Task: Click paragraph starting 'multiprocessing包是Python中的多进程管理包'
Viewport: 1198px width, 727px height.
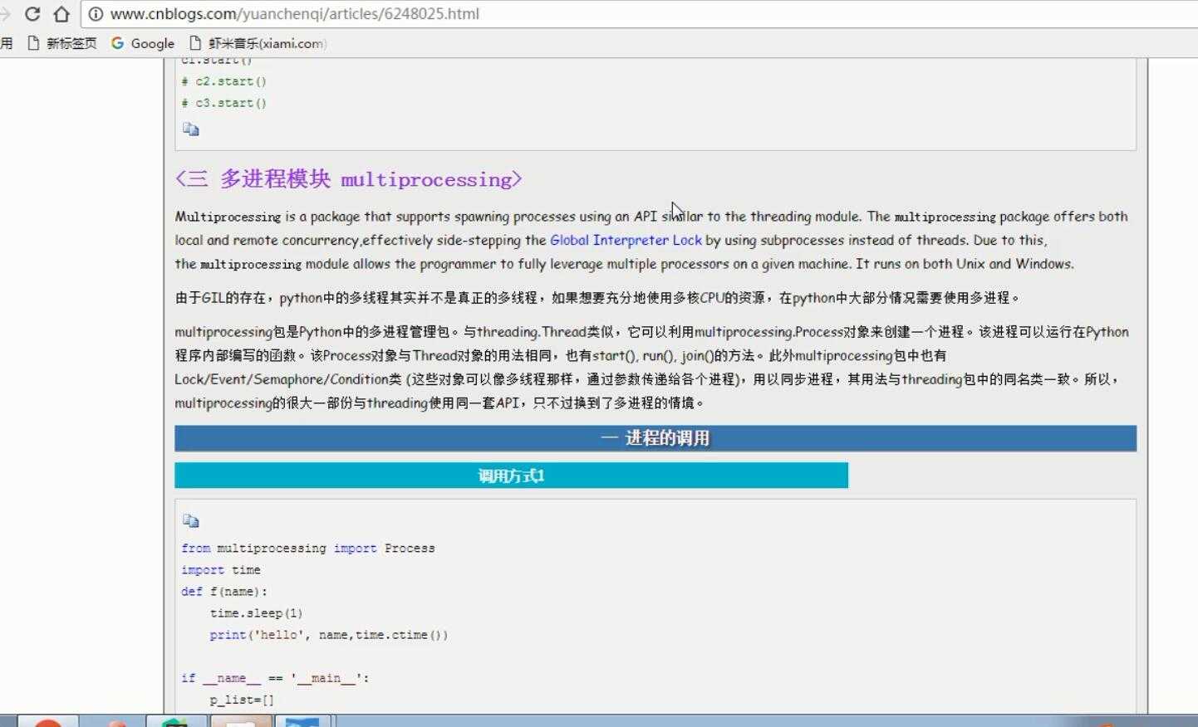Action: (651, 367)
